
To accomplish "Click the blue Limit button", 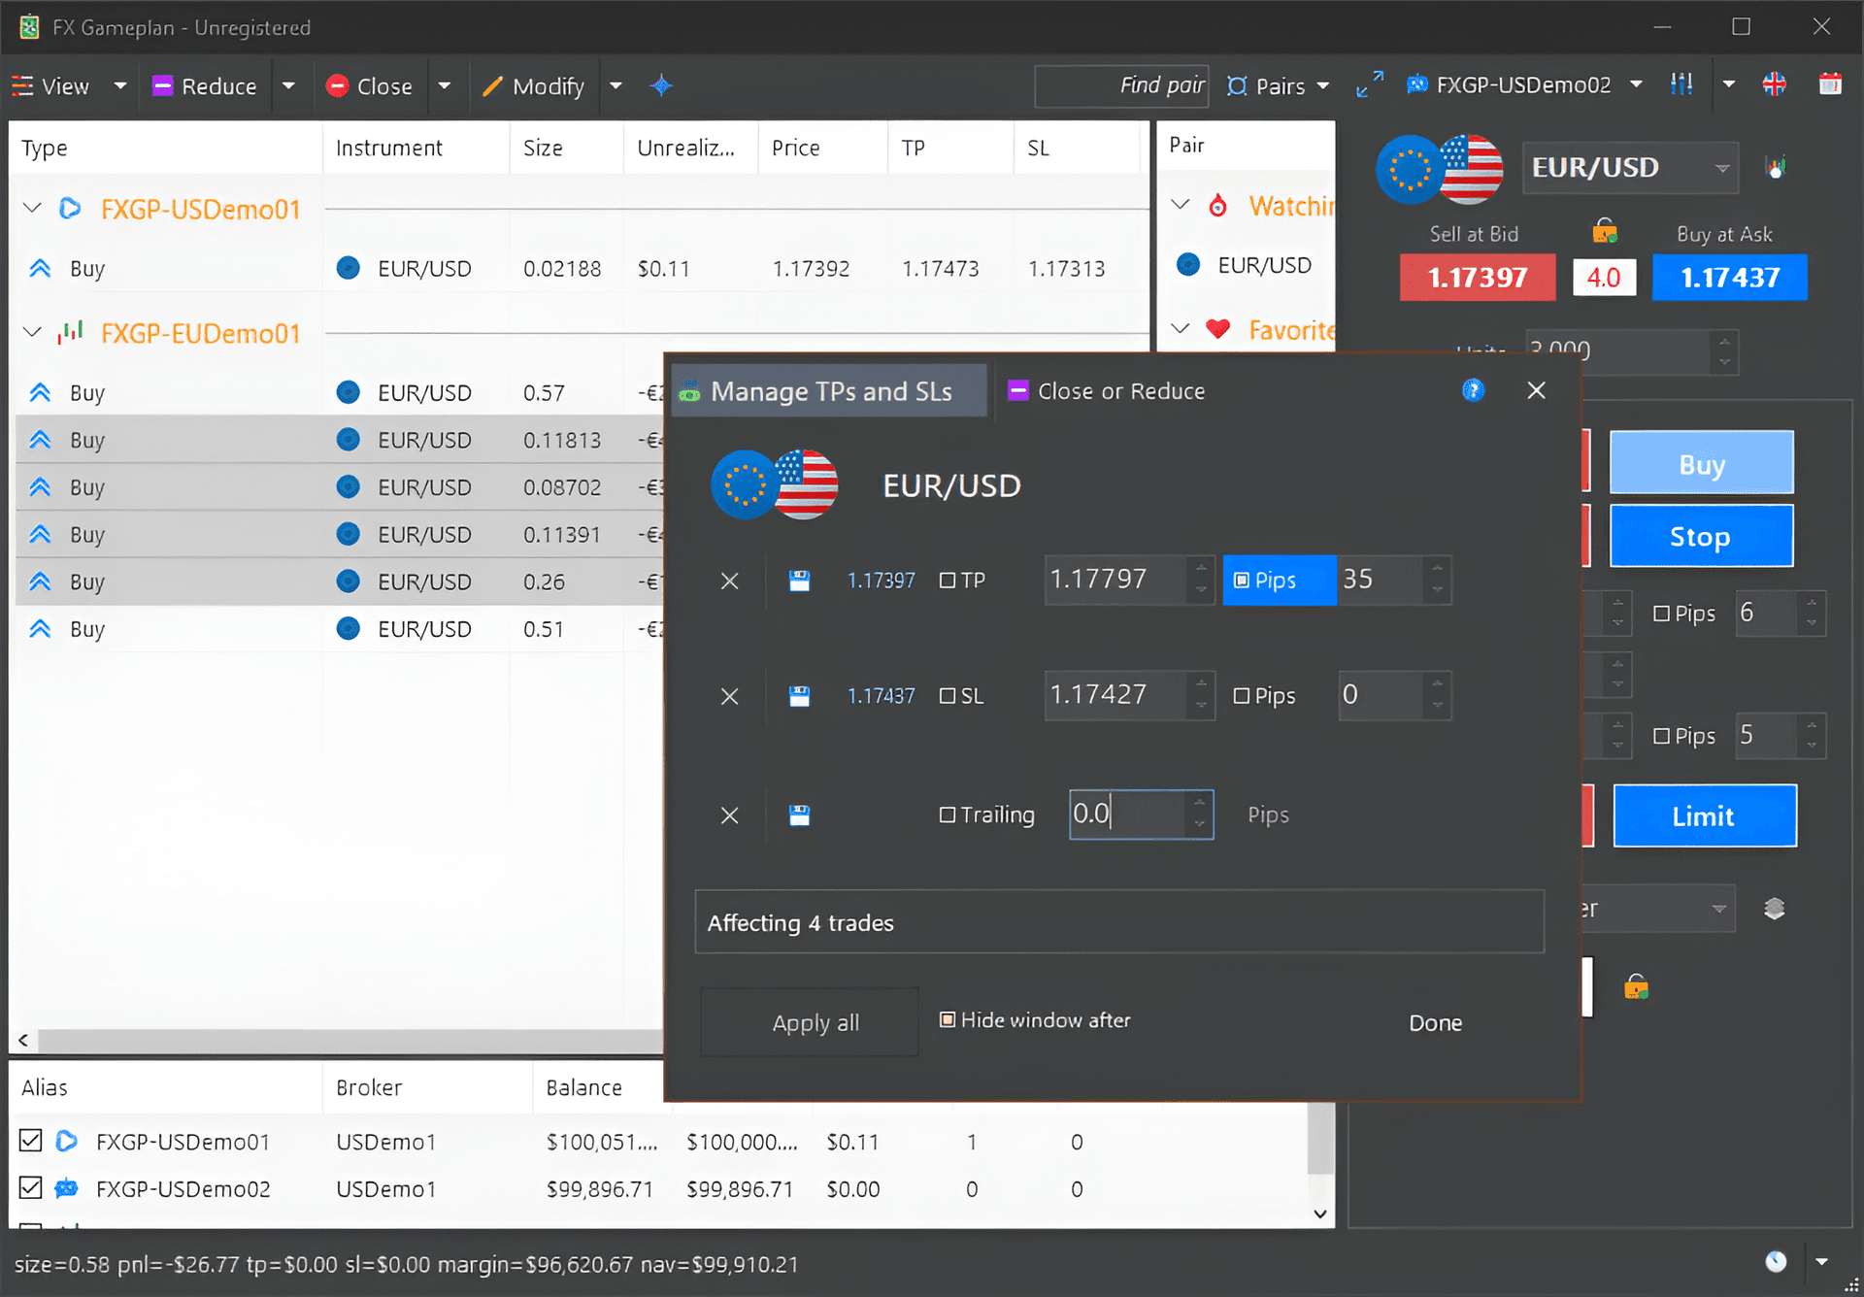I will (x=1705, y=815).
